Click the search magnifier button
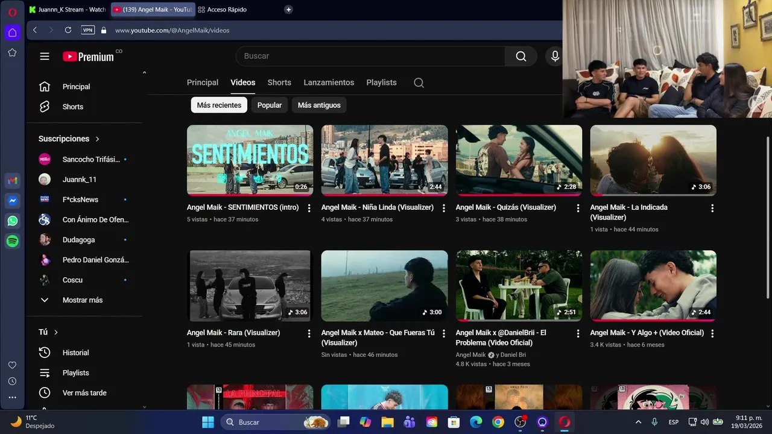Image resolution: width=772 pixels, height=434 pixels. pyautogui.click(x=521, y=56)
